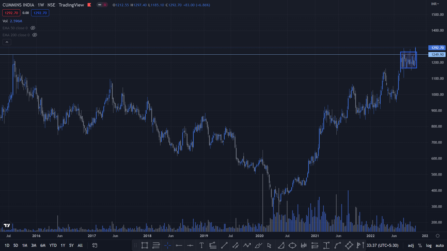Toggle auto scale mode

[439, 245]
